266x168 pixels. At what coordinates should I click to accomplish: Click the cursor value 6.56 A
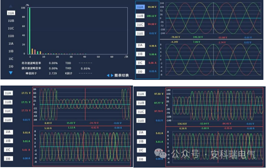pos(183,128)
